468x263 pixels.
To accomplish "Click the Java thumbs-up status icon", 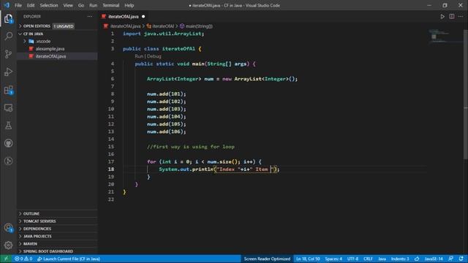I will 417,259.
